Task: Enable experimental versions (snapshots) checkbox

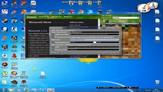Action: 53,37
